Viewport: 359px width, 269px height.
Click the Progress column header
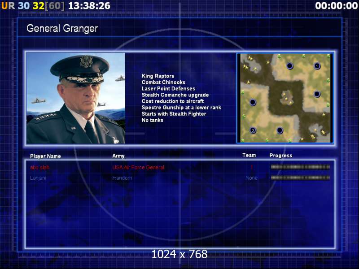pyautogui.click(x=281, y=156)
